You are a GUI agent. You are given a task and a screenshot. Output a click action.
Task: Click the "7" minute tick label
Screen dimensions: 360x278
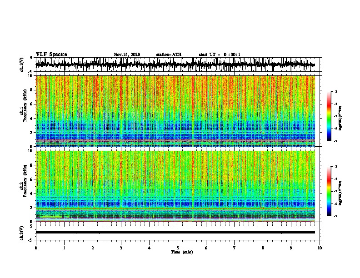coord(235,248)
